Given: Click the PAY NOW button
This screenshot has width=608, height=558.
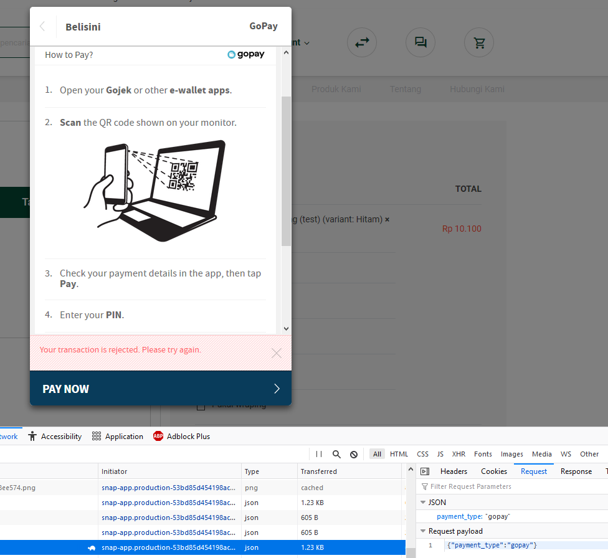Looking at the screenshot, I should pos(161,388).
